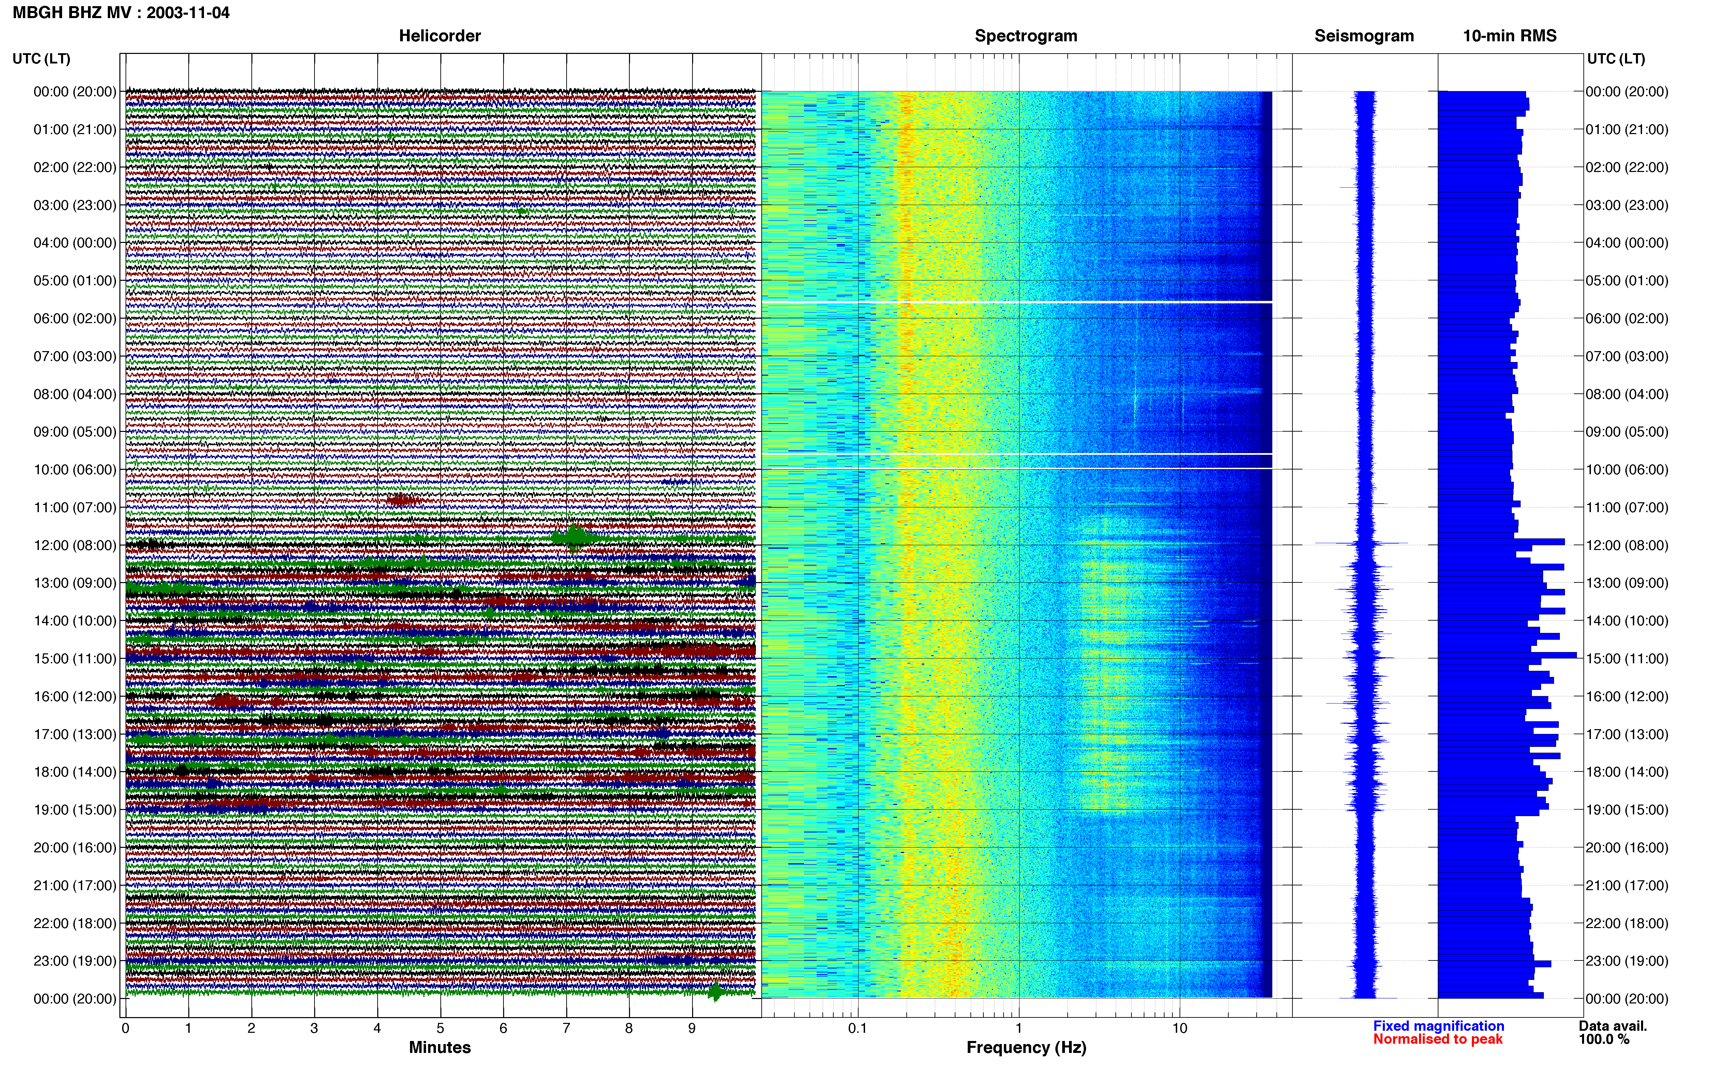The height and width of the screenshot is (1071, 1712).
Task: Click frequency tick label '0.1'
Action: click(x=858, y=1028)
